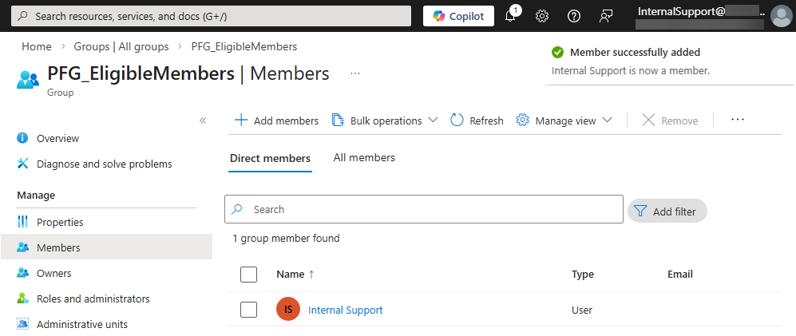Viewport: 796px width, 336px height.
Task: Open the feedback icon in header
Action: click(x=606, y=16)
